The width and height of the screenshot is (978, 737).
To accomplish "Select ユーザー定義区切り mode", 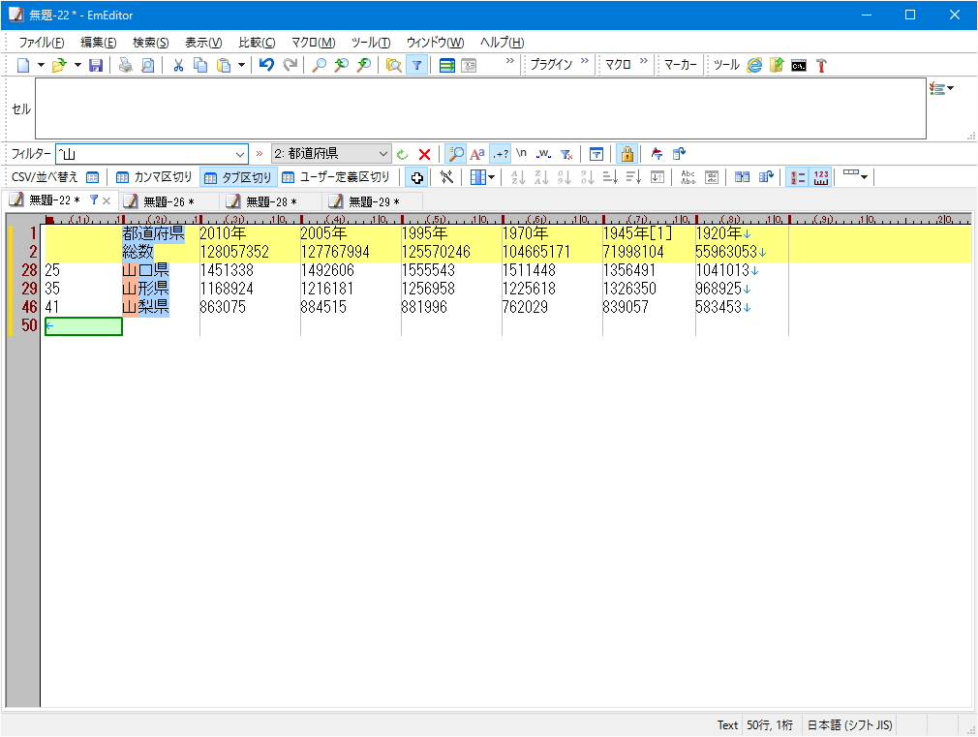I will point(336,177).
